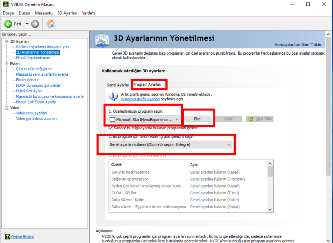The image size is (333, 243).
Task: Open back history dropdown arrow next to Geri
Action: [x=27, y=24]
